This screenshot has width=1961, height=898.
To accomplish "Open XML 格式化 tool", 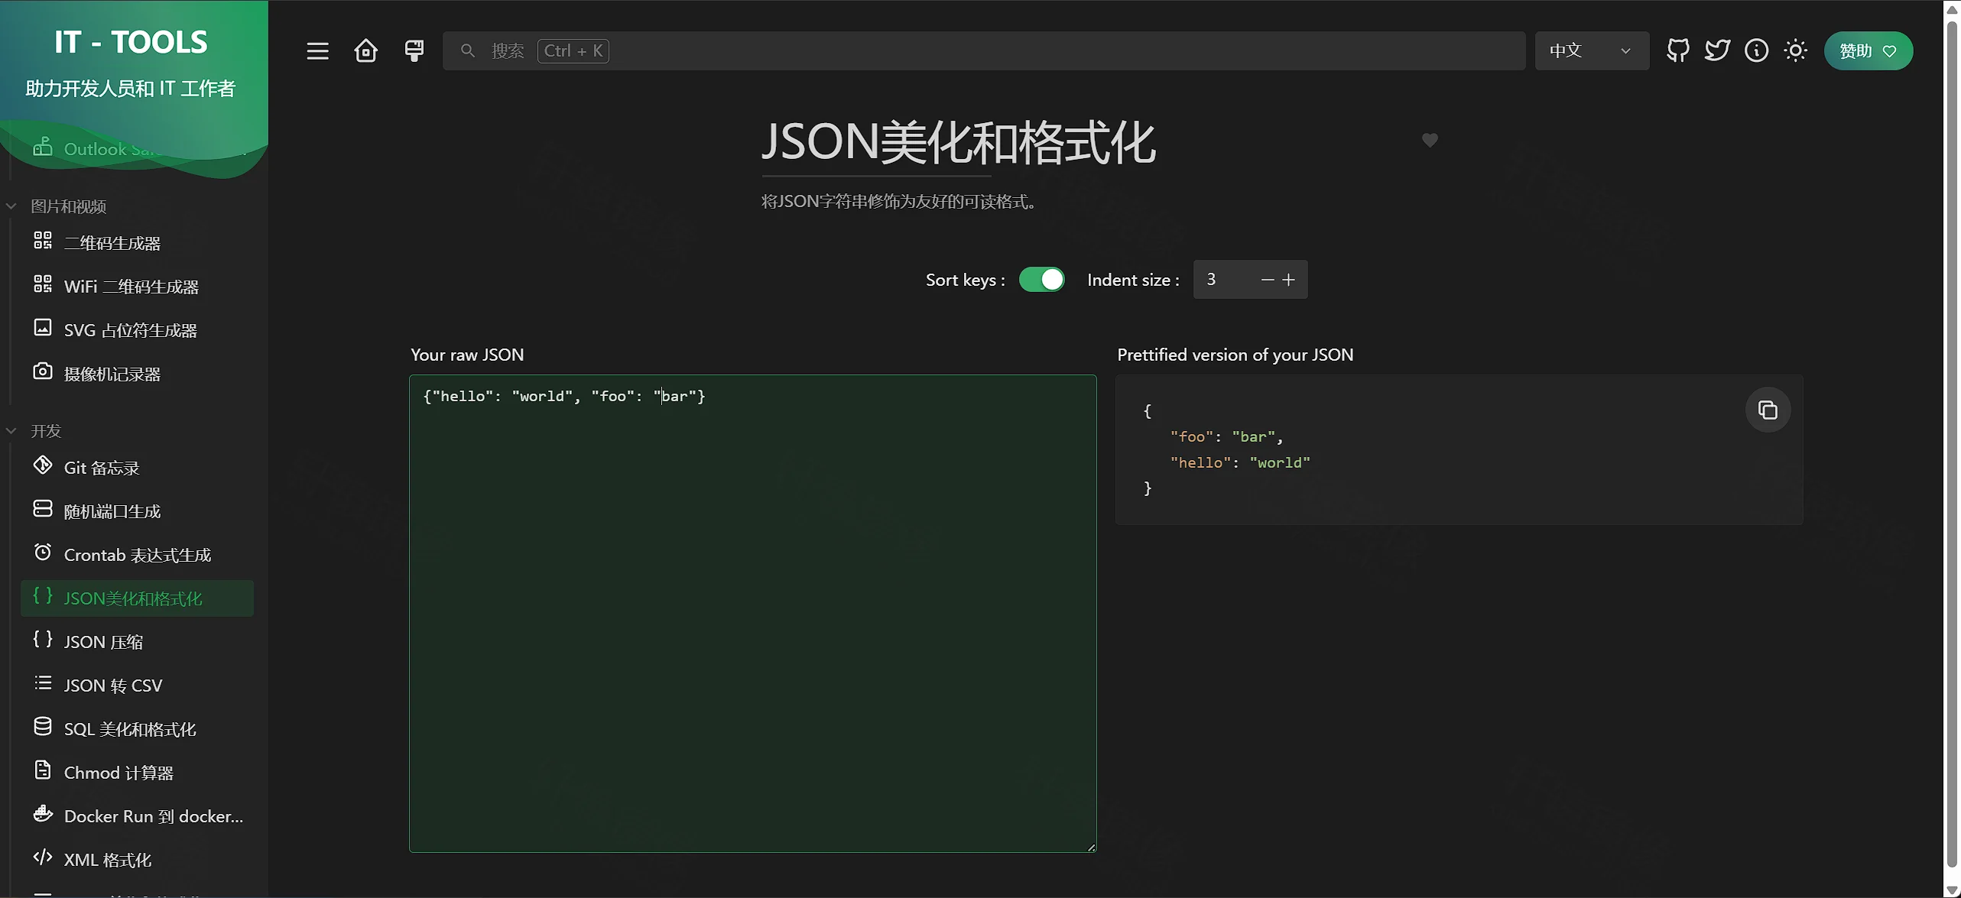I will coord(138,860).
